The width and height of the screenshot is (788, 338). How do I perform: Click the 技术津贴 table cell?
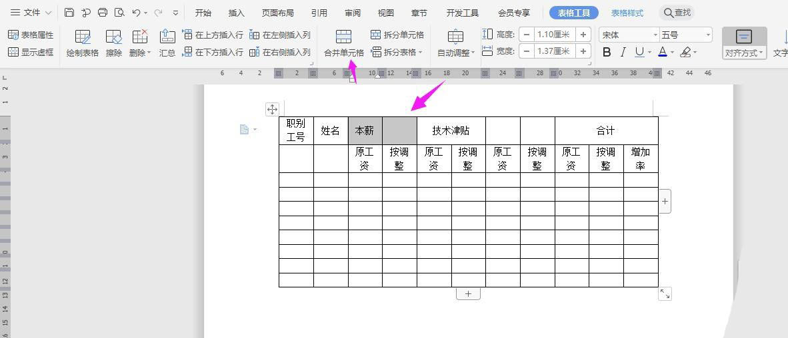[451, 130]
